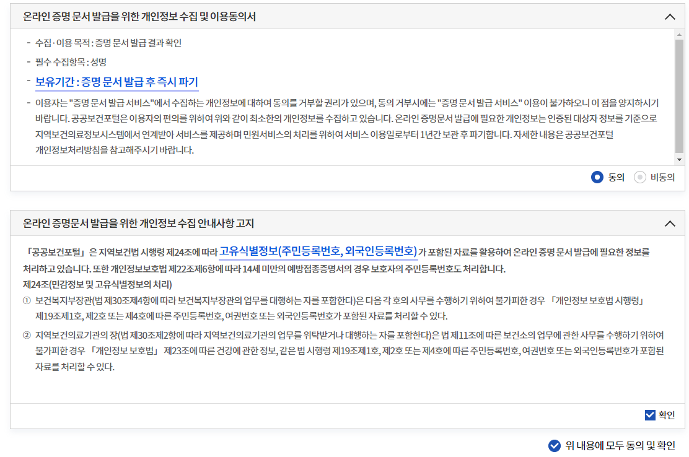Click the grey 비동의 radio circle icon
Image resolution: width=689 pixels, height=457 pixels.
639,176
